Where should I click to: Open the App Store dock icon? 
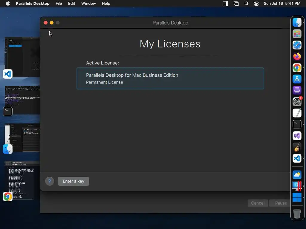(x=297, y=79)
